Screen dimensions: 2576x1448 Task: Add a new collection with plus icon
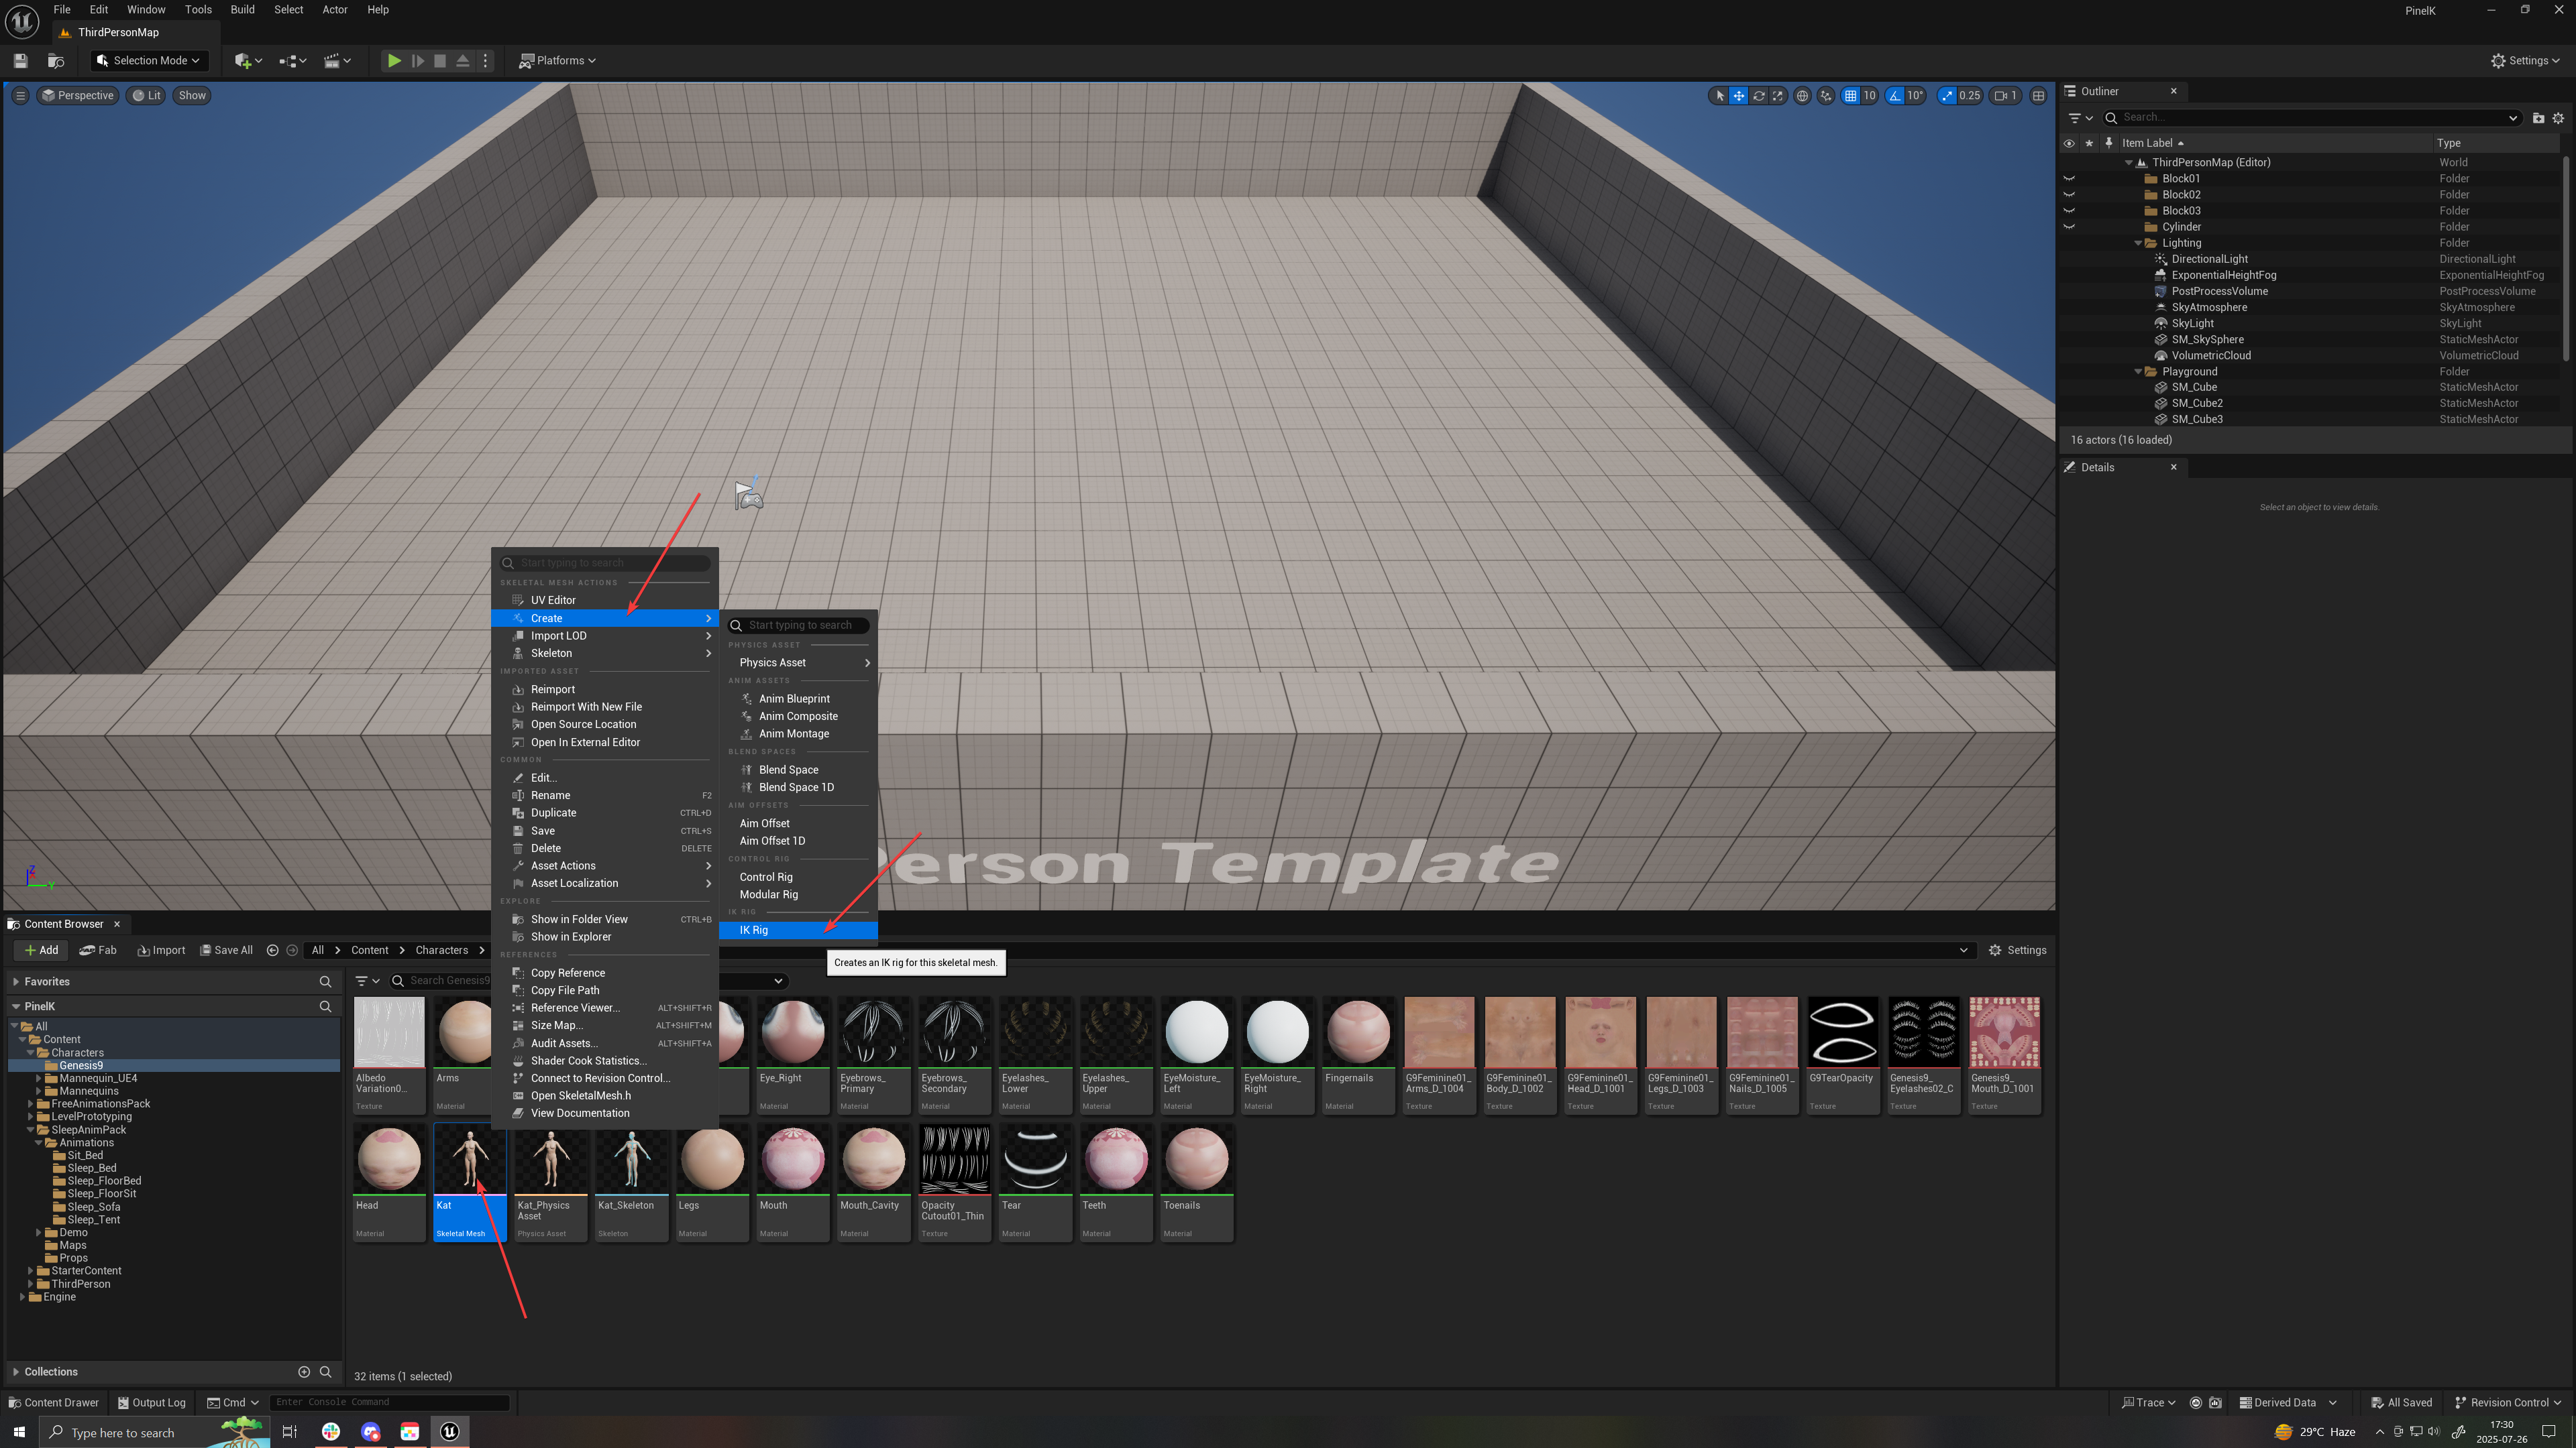pyautogui.click(x=304, y=1372)
